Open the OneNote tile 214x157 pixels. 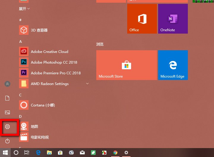click(x=173, y=19)
